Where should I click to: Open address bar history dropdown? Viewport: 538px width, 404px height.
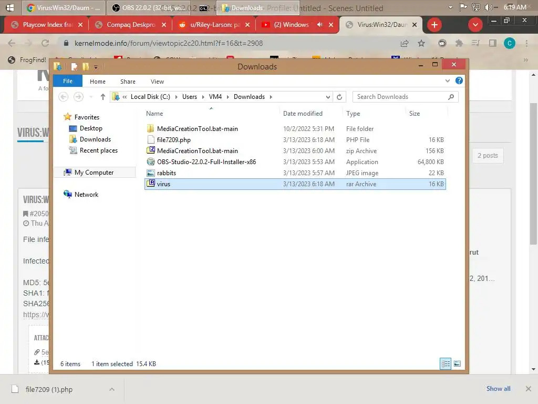pyautogui.click(x=328, y=97)
